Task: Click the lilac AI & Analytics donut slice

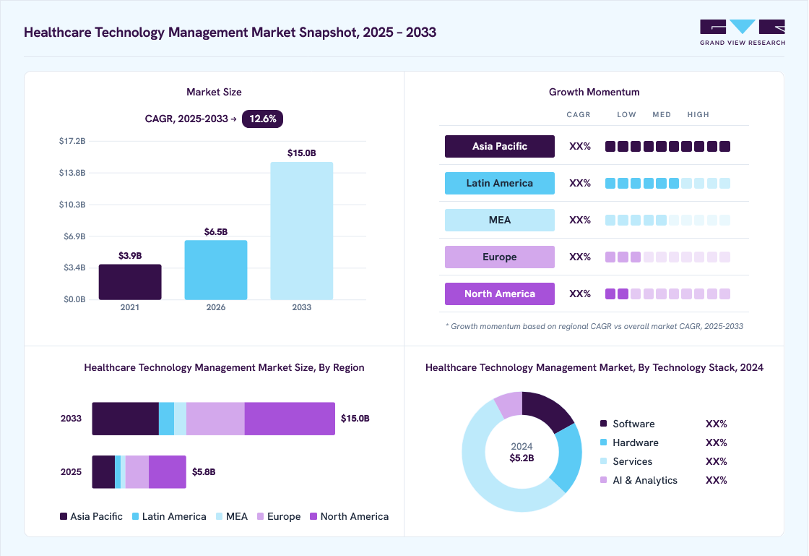Action: pos(511,403)
